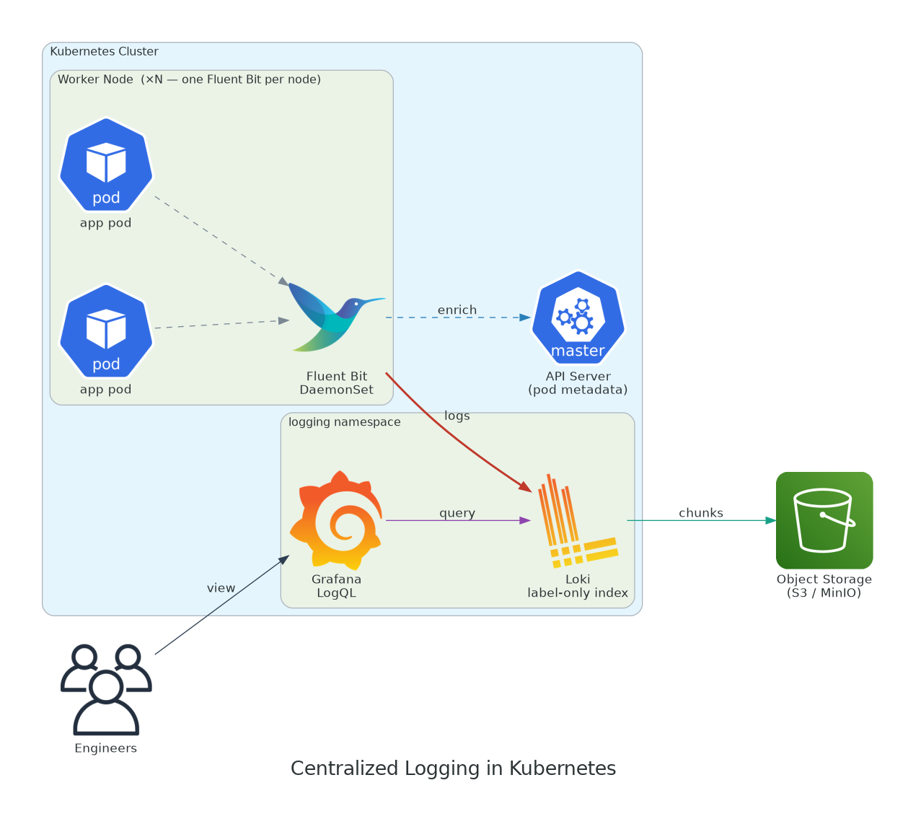The image size is (908, 819).
Task: Click the lower app pod icon
Action: click(x=106, y=331)
